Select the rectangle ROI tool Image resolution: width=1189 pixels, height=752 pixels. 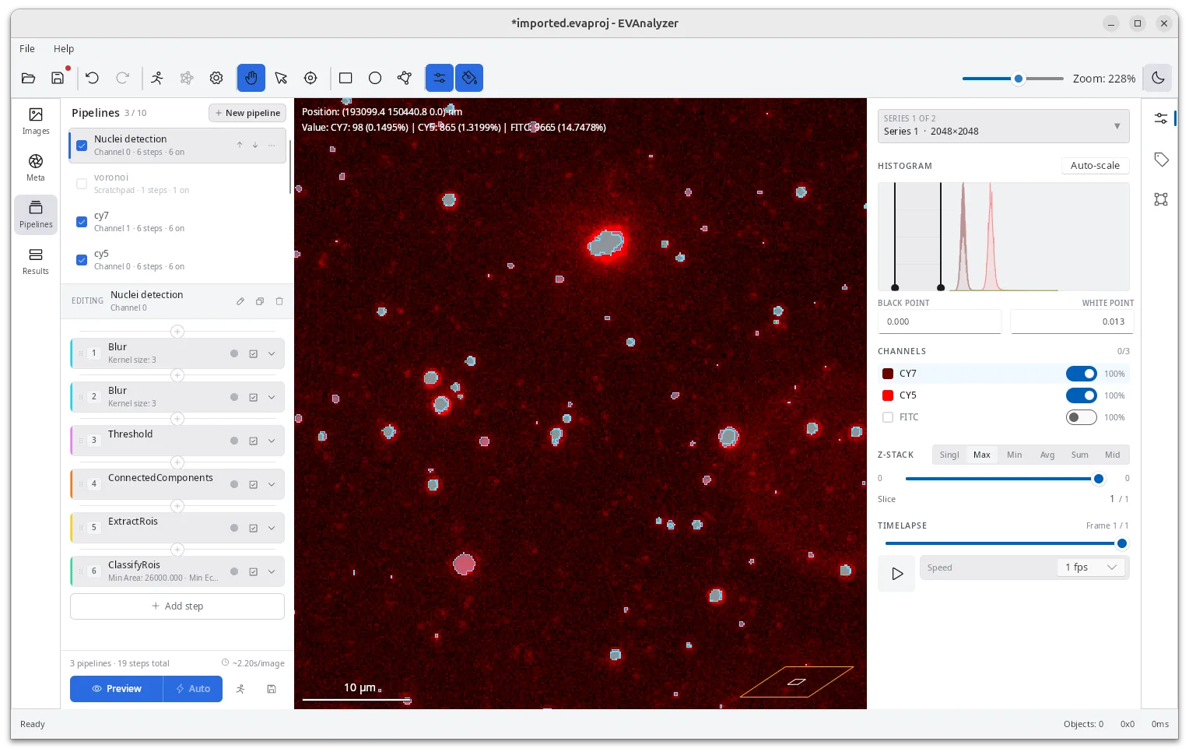coord(345,78)
